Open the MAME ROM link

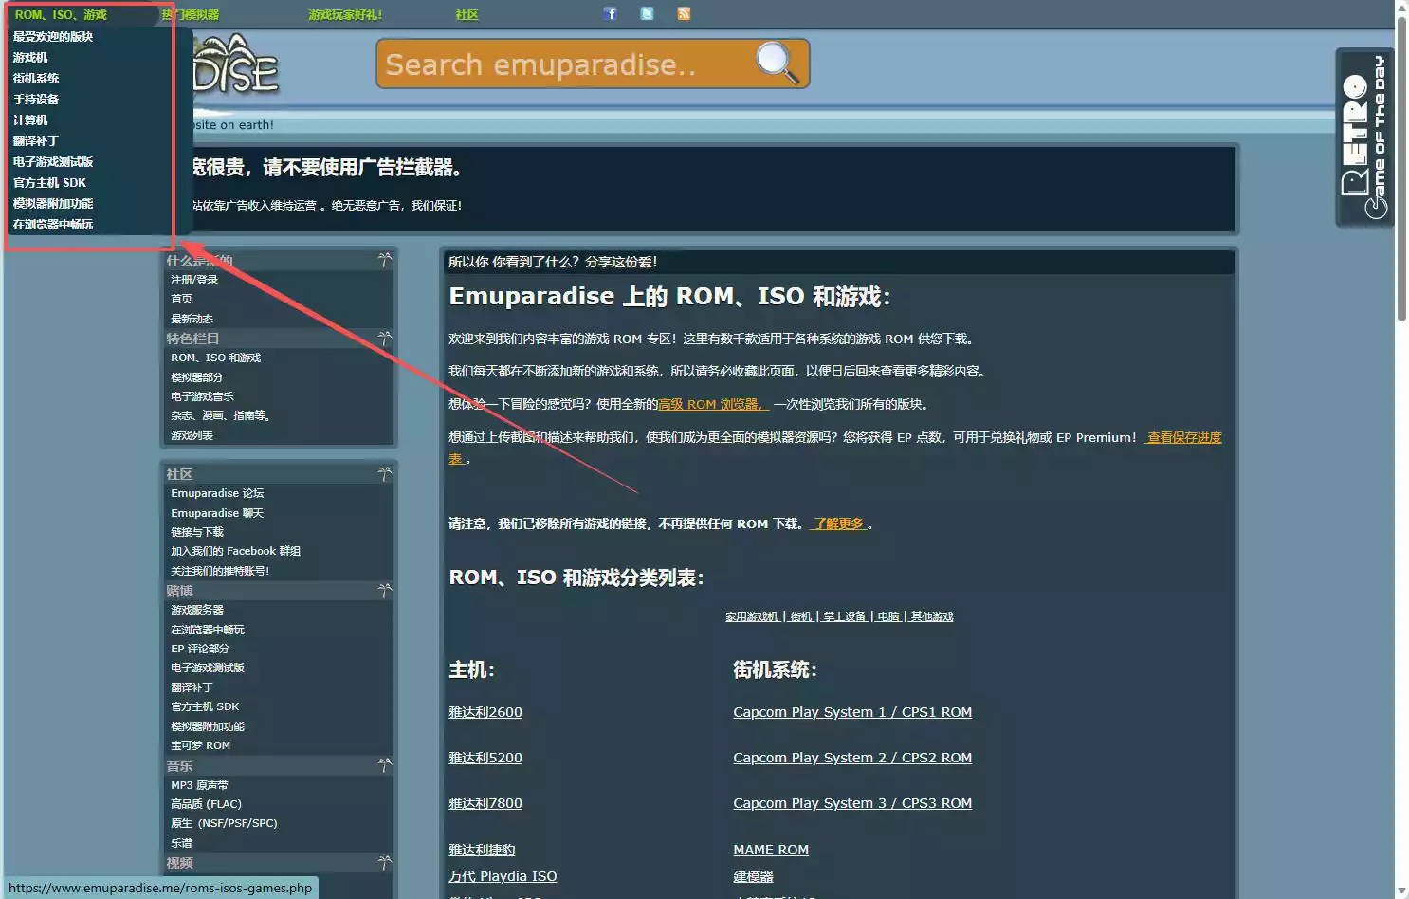coord(771,850)
